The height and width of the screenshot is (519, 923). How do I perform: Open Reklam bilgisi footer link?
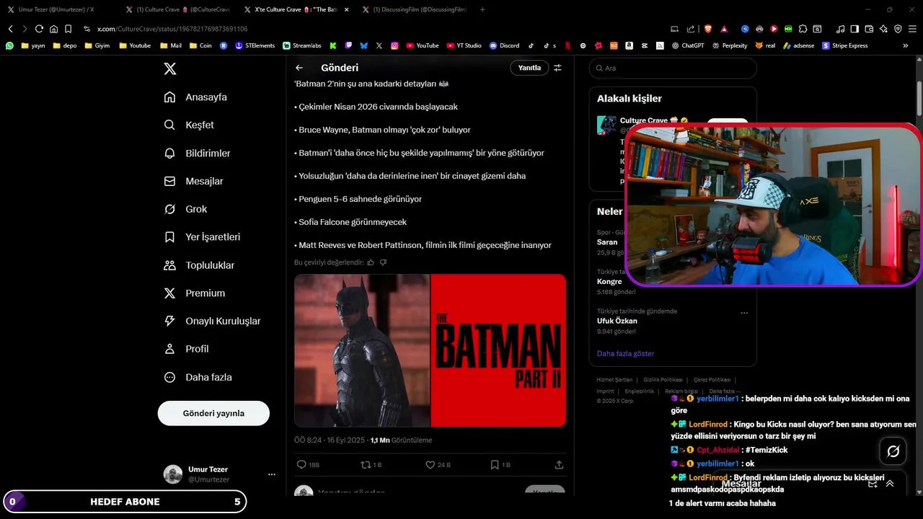coord(681,391)
